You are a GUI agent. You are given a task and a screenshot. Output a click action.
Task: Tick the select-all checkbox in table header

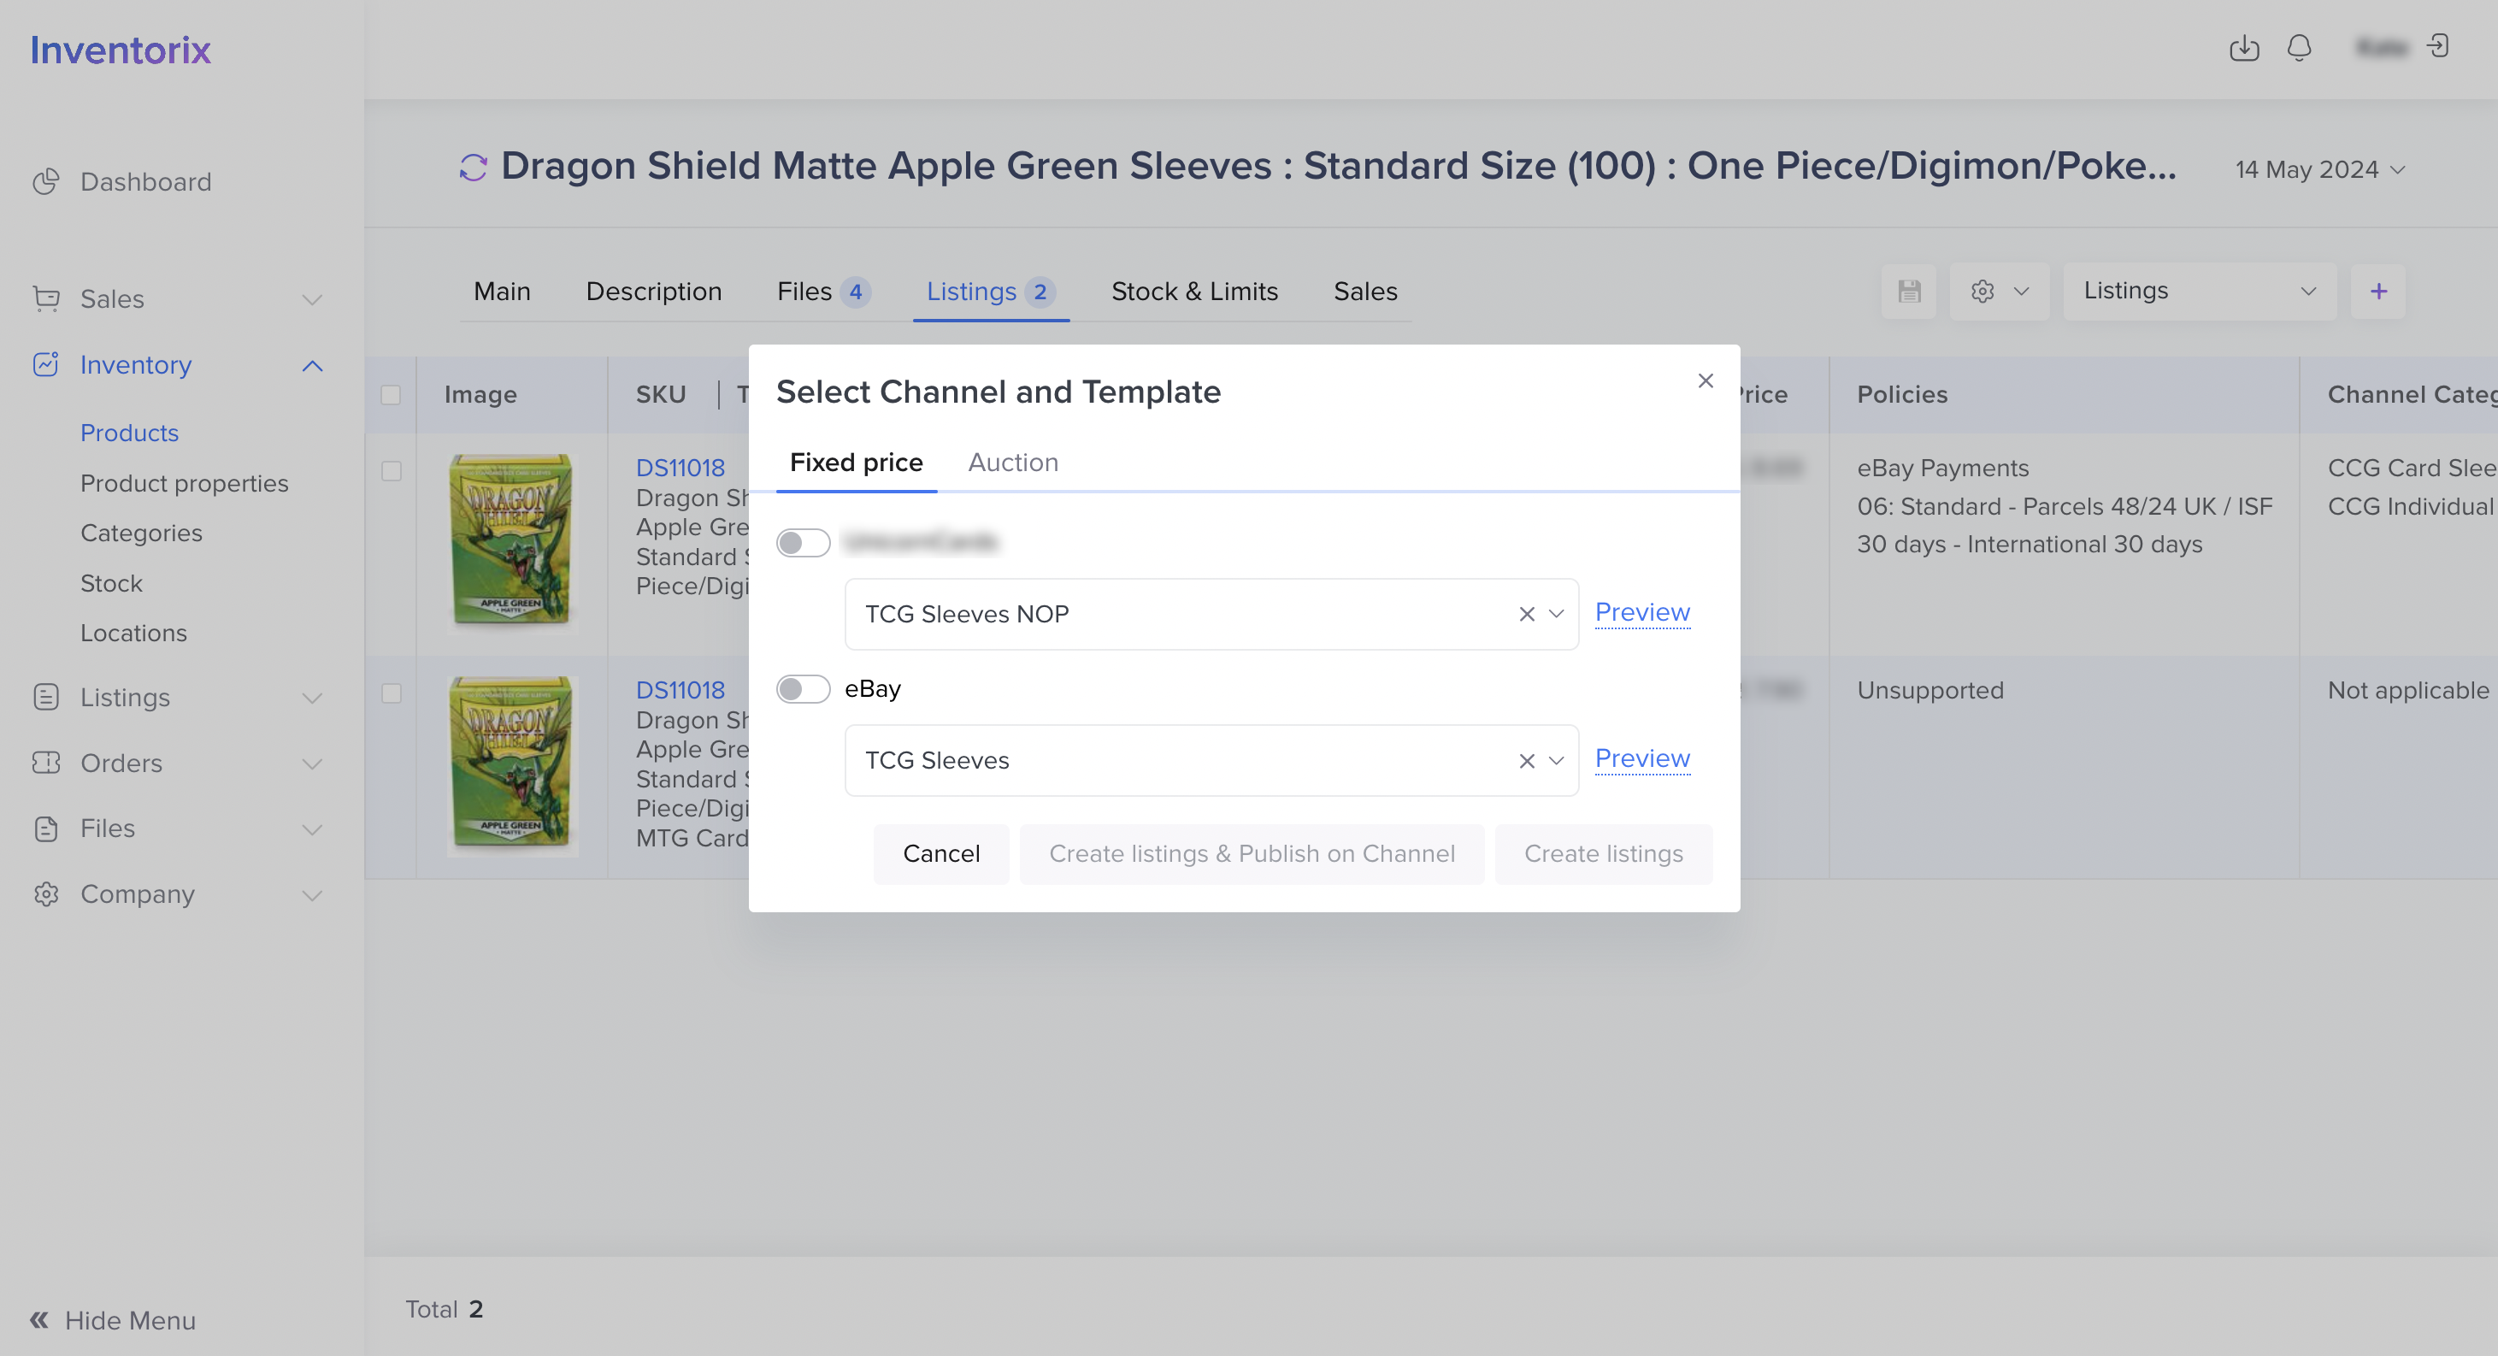click(x=391, y=395)
